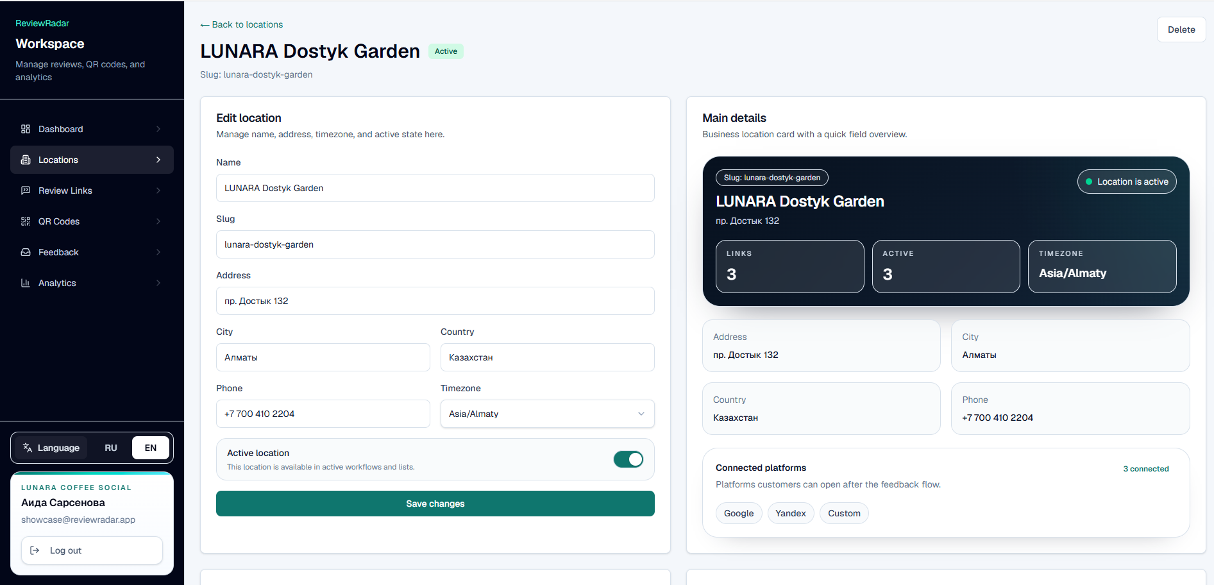Click the Slug input field
The image size is (1214, 585).
pos(435,244)
